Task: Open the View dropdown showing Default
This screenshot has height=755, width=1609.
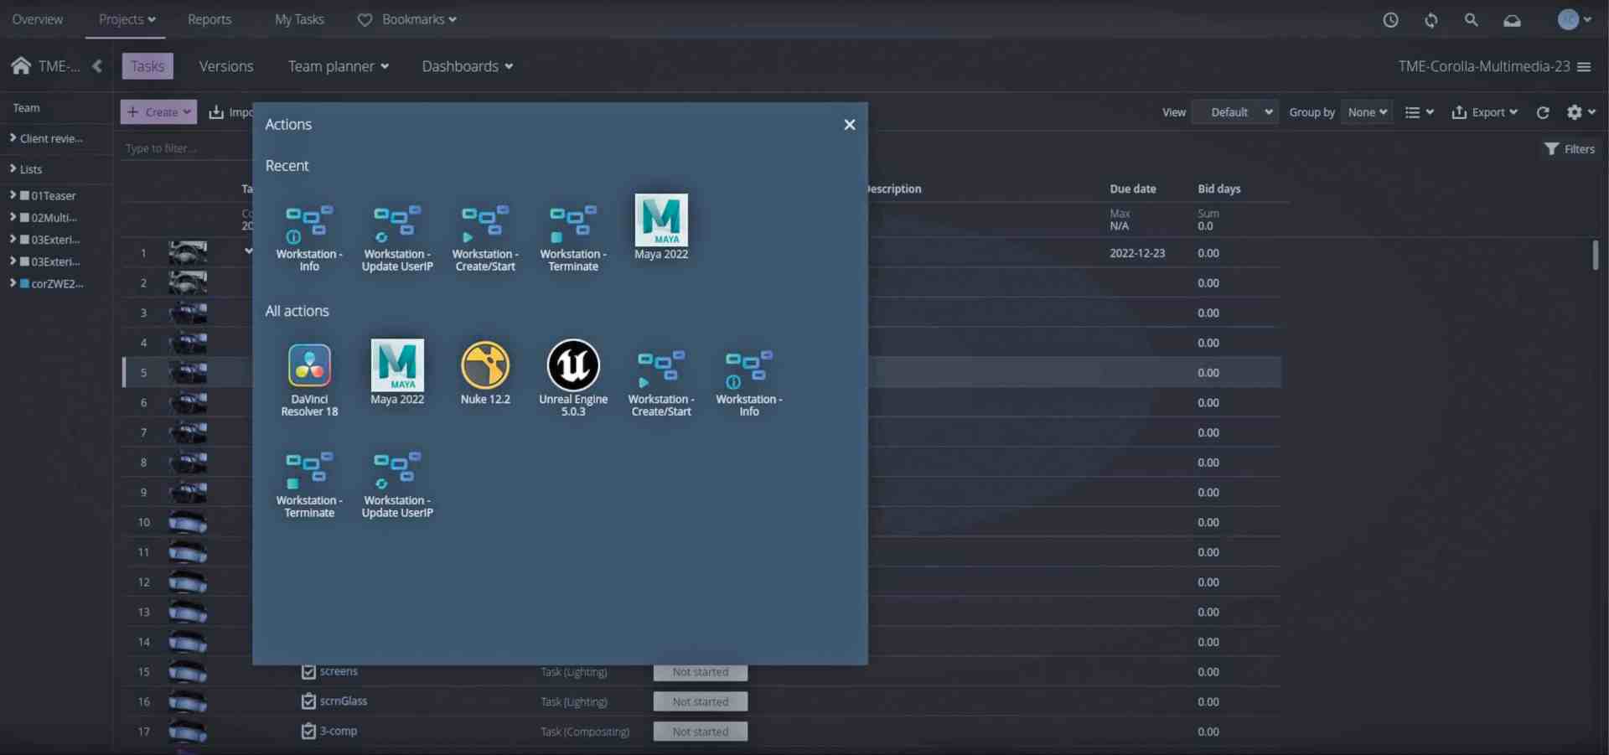Action: tap(1234, 111)
